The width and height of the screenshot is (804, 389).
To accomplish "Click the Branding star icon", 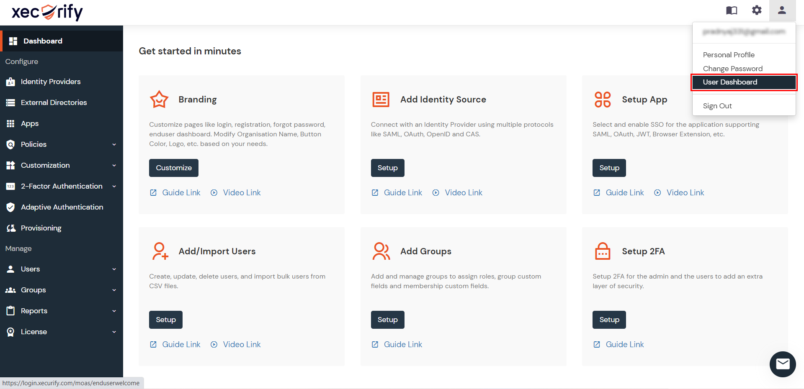I will click(159, 100).
